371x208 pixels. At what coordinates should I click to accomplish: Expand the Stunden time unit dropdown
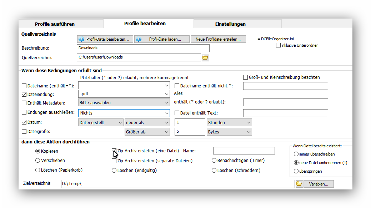click(249, 123)
